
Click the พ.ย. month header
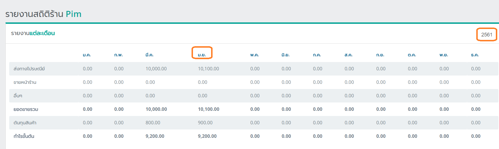pyautogui.click(x=443, y=55)
